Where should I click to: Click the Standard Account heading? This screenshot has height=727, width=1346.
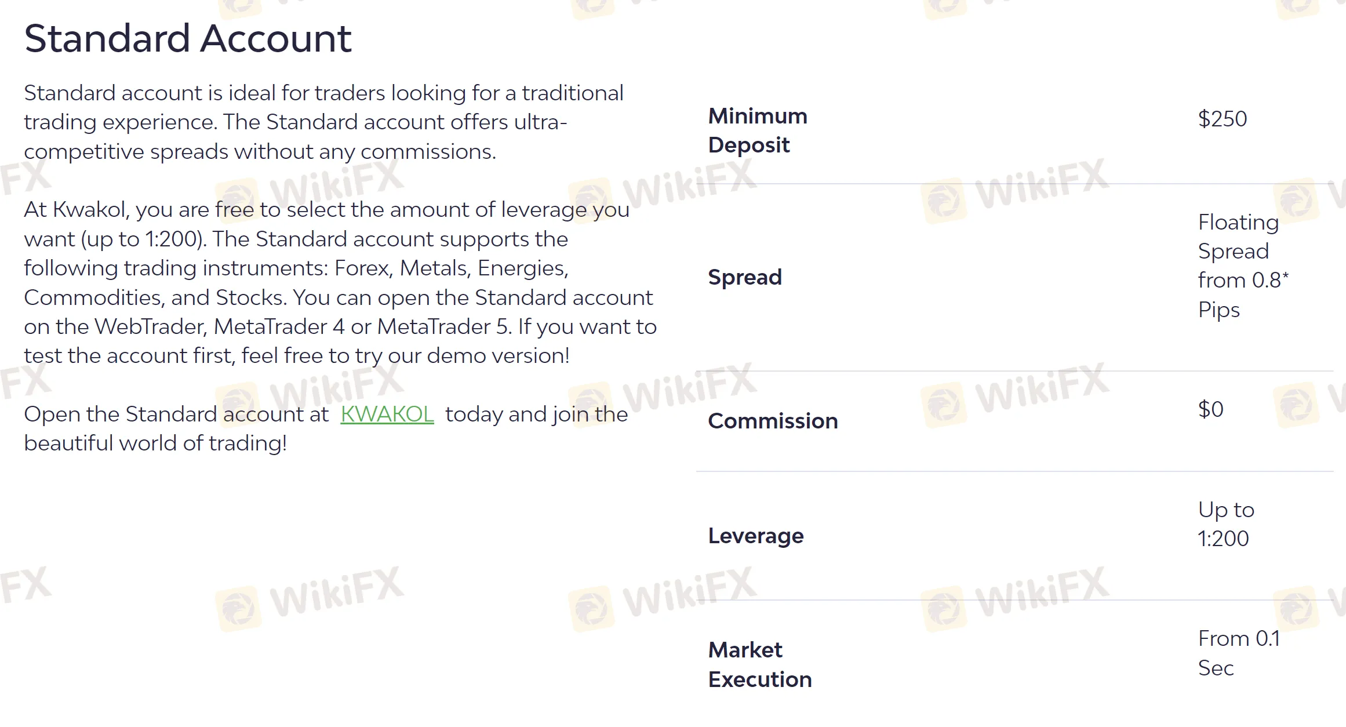(x=188, y=38)
